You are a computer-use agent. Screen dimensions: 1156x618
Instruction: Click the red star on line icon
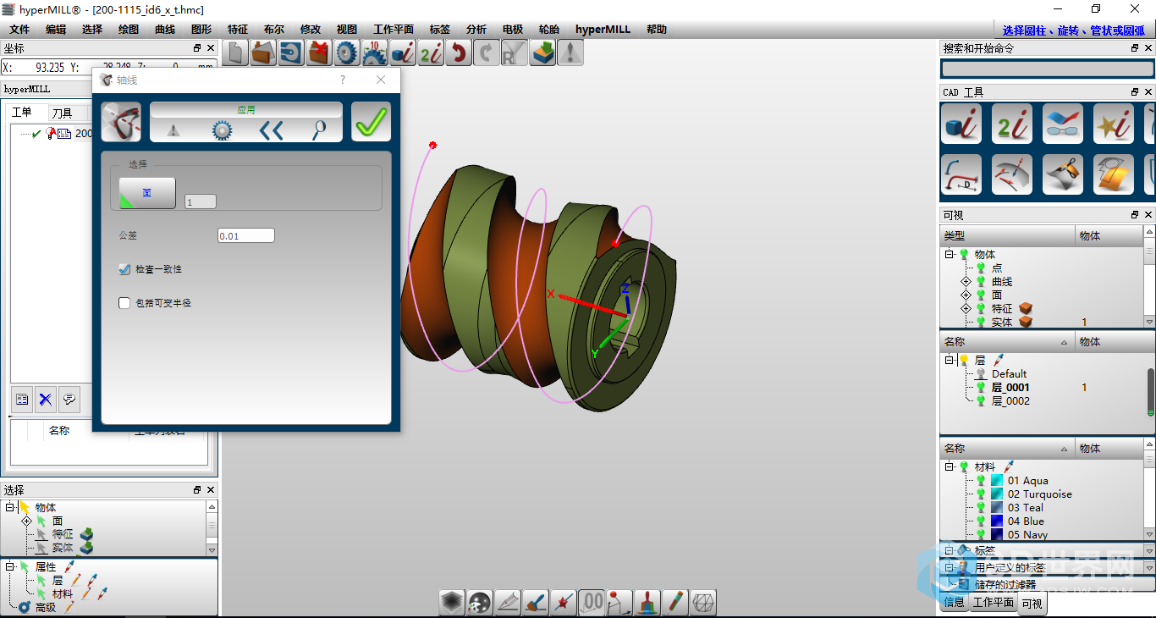564,603
